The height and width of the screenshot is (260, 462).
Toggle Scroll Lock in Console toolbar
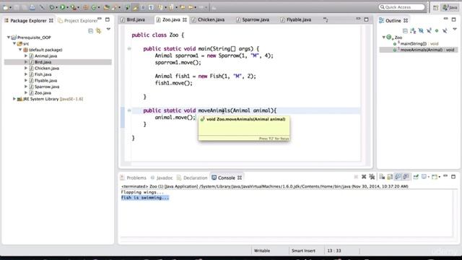tap(390, 177)
